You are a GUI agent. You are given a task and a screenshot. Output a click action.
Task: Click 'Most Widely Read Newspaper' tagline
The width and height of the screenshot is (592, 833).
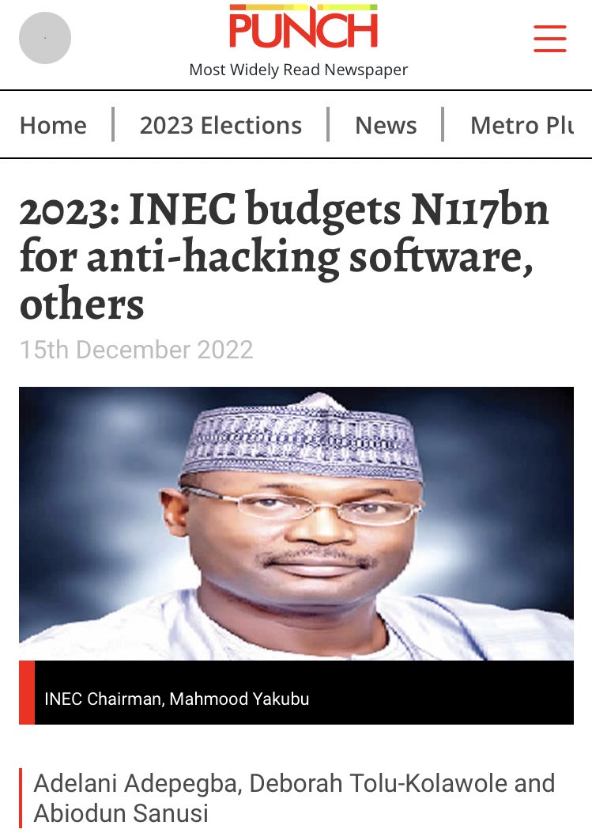tap(299, 70)
